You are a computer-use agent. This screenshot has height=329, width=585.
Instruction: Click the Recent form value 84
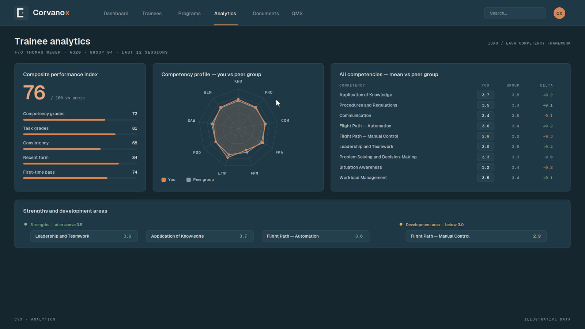(x=135, y=158)
